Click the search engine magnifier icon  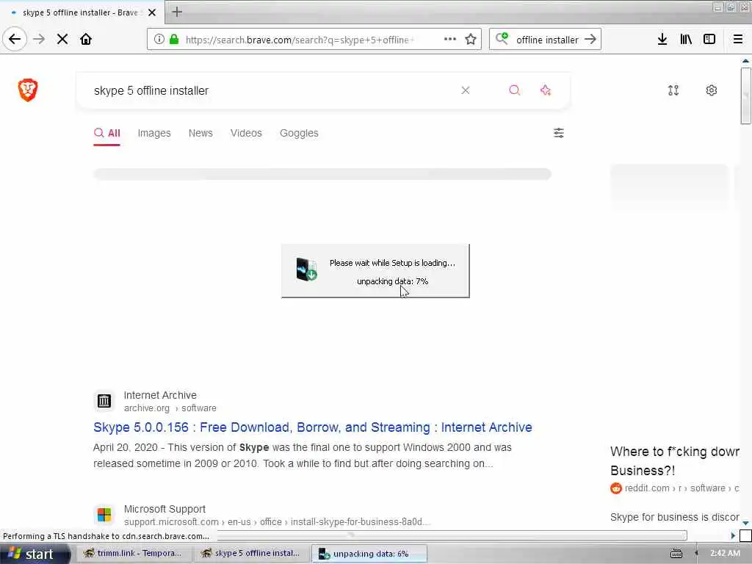point(502,38)
